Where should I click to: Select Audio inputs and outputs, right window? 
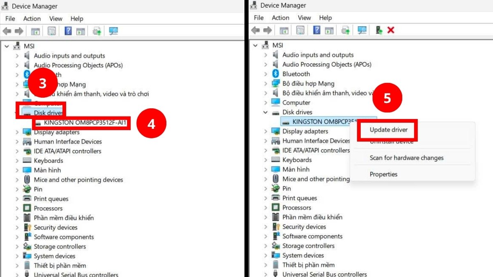pyautogui.click(x=318, y=55)
